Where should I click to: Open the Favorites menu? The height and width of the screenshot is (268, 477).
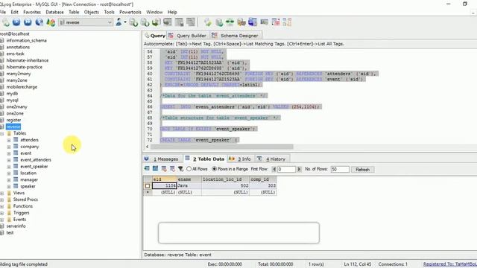[32, 12]
